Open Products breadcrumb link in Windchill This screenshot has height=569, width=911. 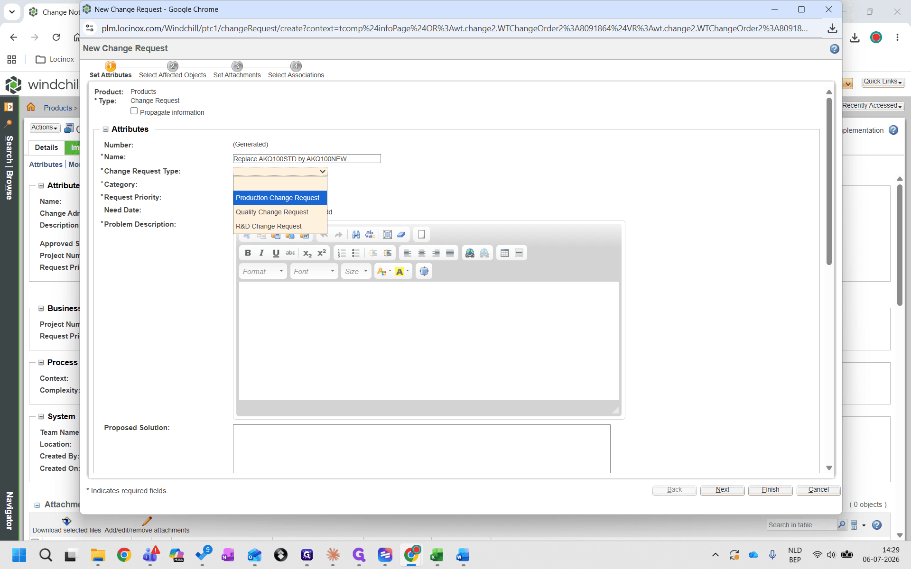(58, 108)
